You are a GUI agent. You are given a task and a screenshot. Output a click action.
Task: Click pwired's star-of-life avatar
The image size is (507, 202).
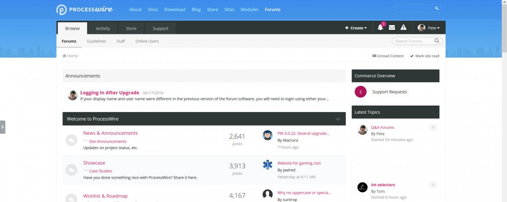pyautogui.click(x=268, y=165)
